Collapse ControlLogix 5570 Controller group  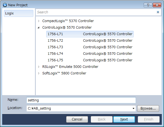click(39, 28)
